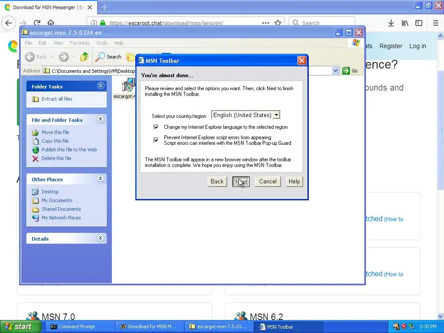Screen dimensions: 444x333
Task: Open Explorer File menu
Action: pyautogui.click(x=28, y=43)
